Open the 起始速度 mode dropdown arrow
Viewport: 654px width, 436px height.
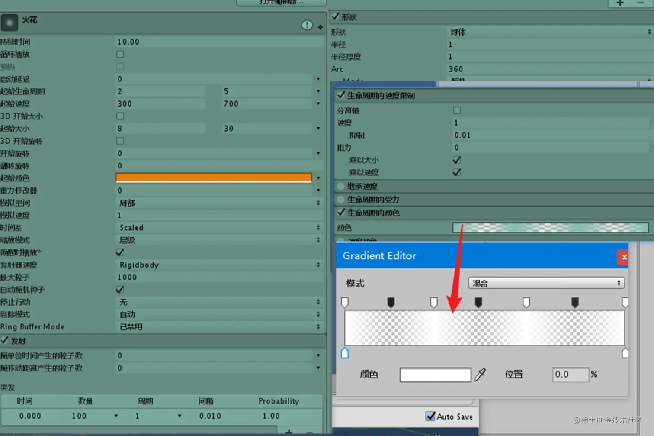318,104
